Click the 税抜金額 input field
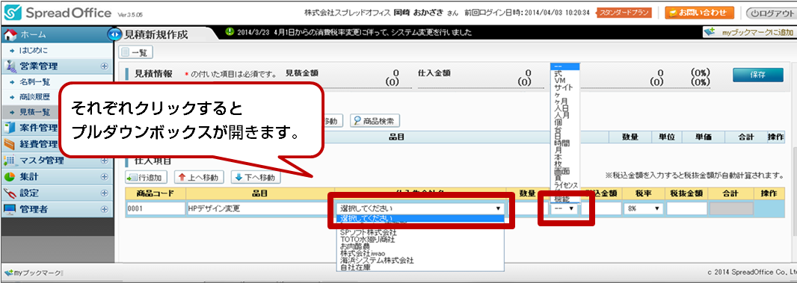Image resolution: width=797 pixels, height=283 pixels. click(x=686, y=208)
